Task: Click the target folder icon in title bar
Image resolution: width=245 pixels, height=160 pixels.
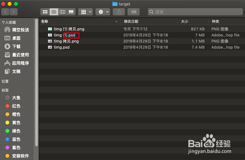Action: point(115,4)
